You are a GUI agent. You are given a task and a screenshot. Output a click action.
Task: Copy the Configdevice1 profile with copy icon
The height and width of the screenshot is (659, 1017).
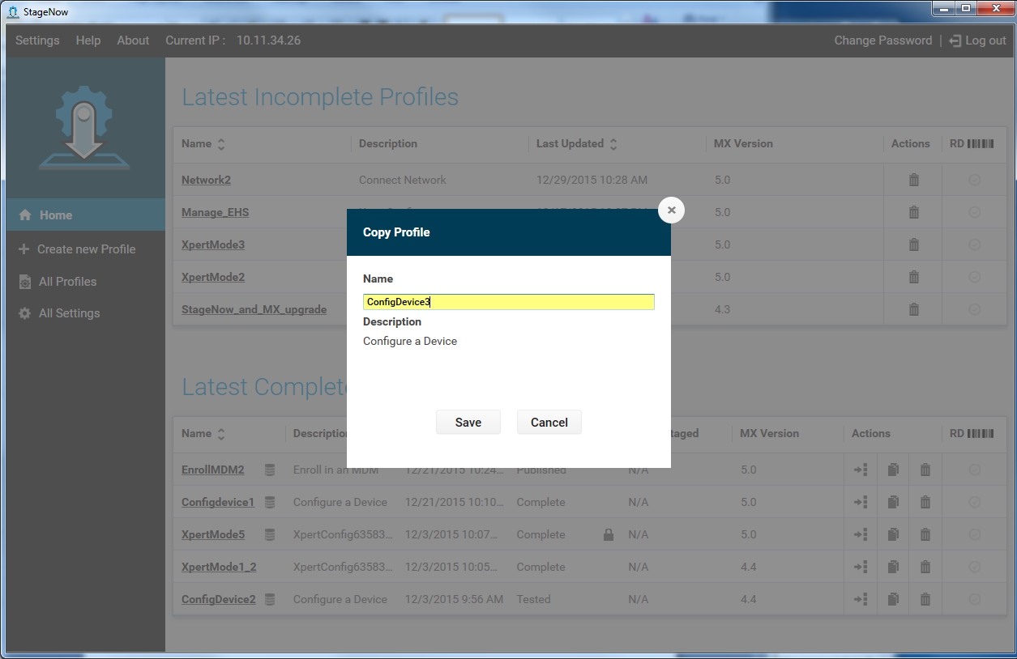[x=892, y=502]
